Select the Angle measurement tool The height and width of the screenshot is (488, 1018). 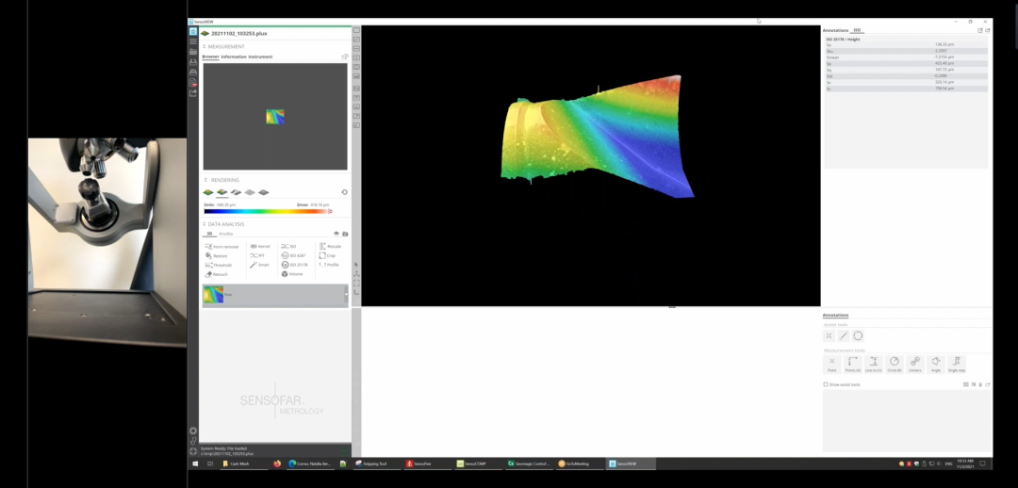(936, 364)
